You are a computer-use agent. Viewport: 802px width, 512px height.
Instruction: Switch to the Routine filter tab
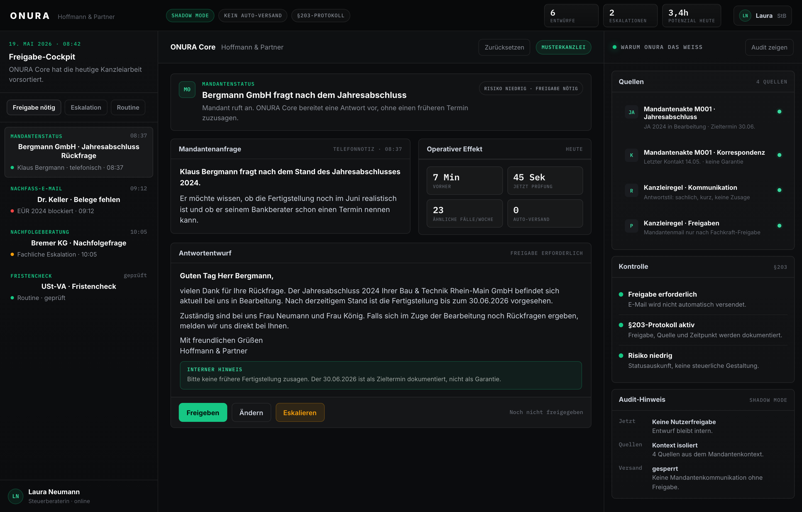128,107
